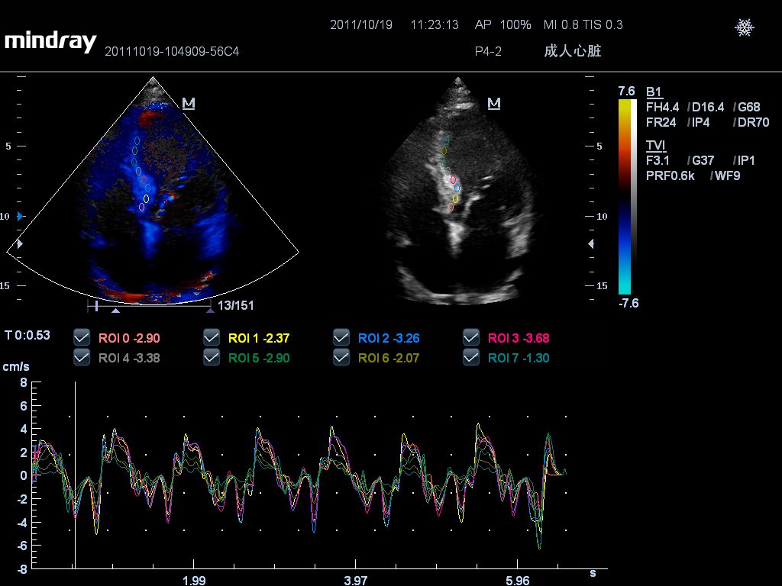Click the DR70 dynamic range value
This screenshot has width=782, height=586.
click(x=754, y=123)
